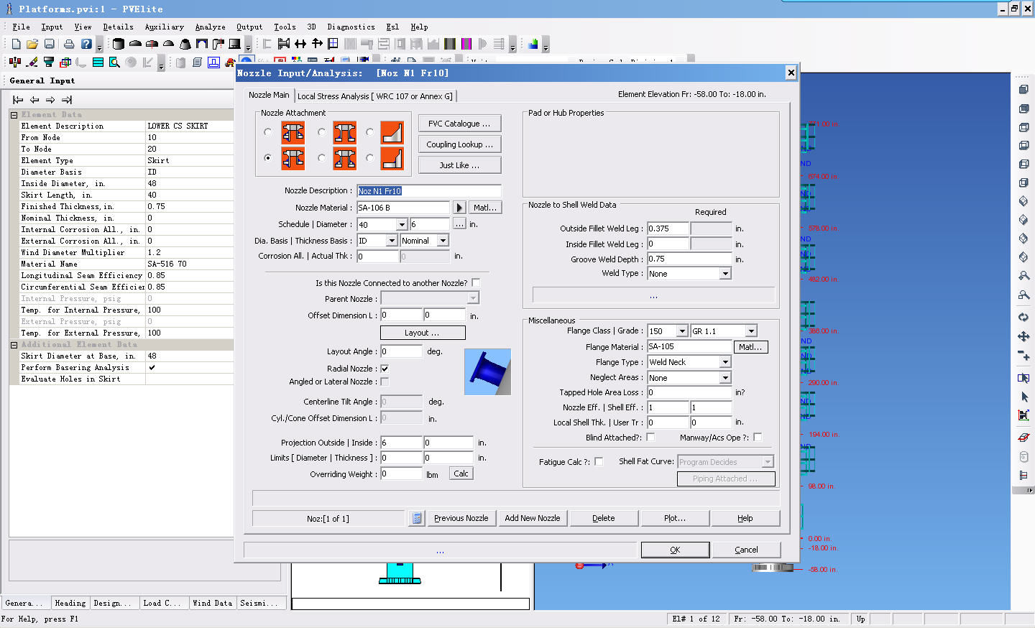Open the File menu
This screenshot has width=1035, height=628.
pos(21,27)
